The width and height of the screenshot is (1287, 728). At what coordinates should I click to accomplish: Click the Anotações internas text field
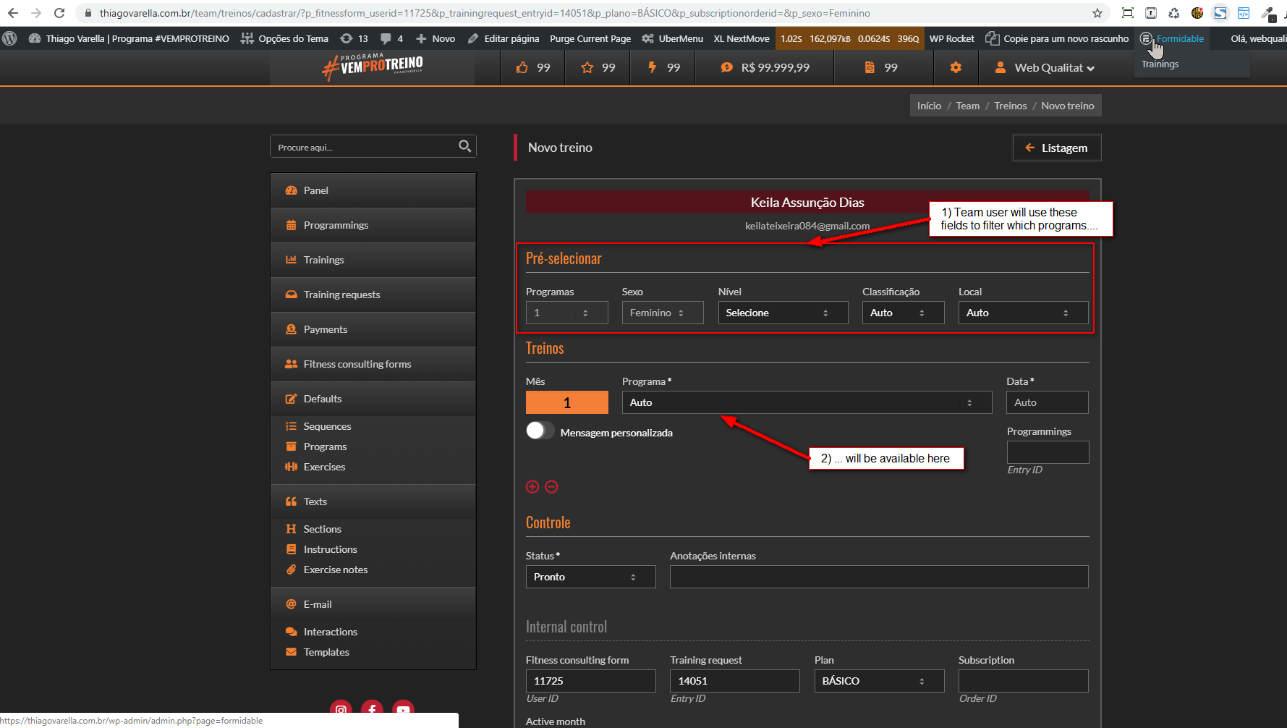pyautogui.click(x=878, y=577)
